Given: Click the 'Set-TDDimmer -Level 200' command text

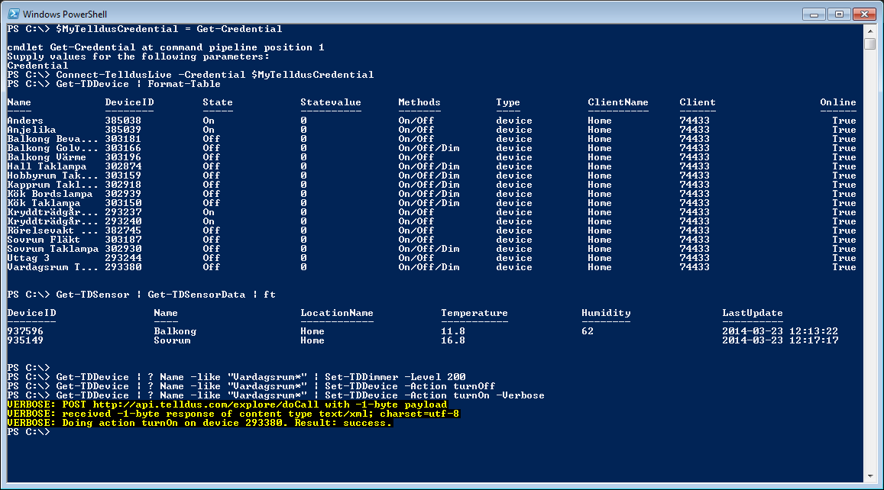Looking at the screenshot, I should [x=395, y=377].
